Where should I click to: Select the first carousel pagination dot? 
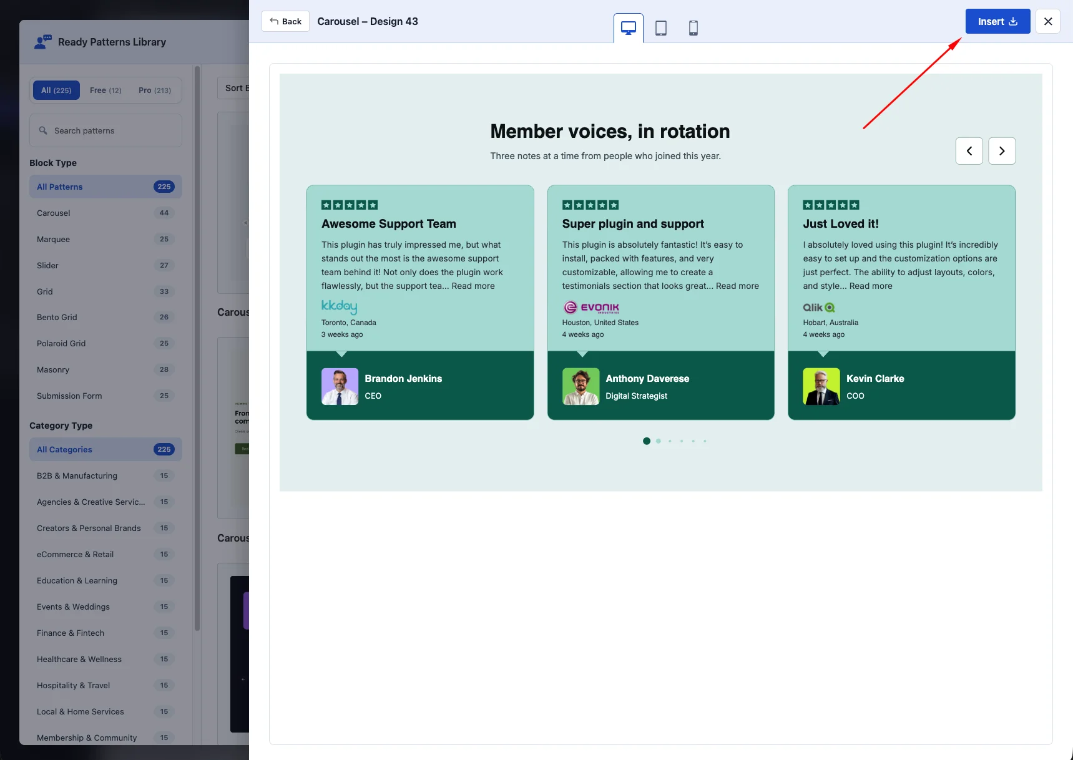pos(647,441)
